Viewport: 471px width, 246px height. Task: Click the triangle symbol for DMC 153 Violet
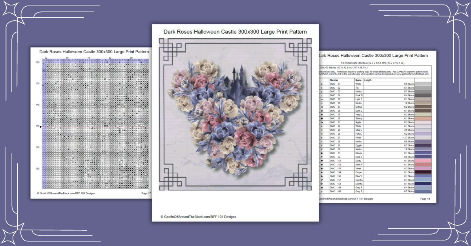pos(323,169)
